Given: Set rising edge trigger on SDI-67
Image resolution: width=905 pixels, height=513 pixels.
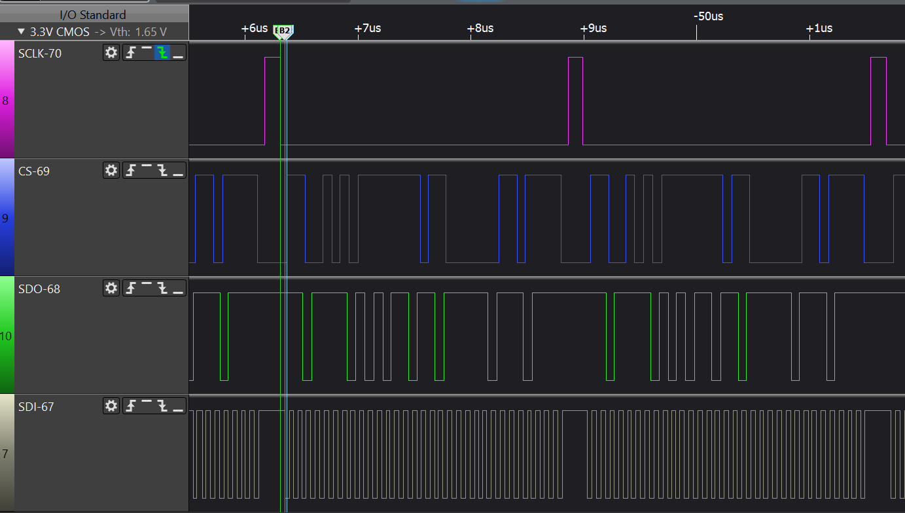Looking at the screenshot, I should [131, 406].
